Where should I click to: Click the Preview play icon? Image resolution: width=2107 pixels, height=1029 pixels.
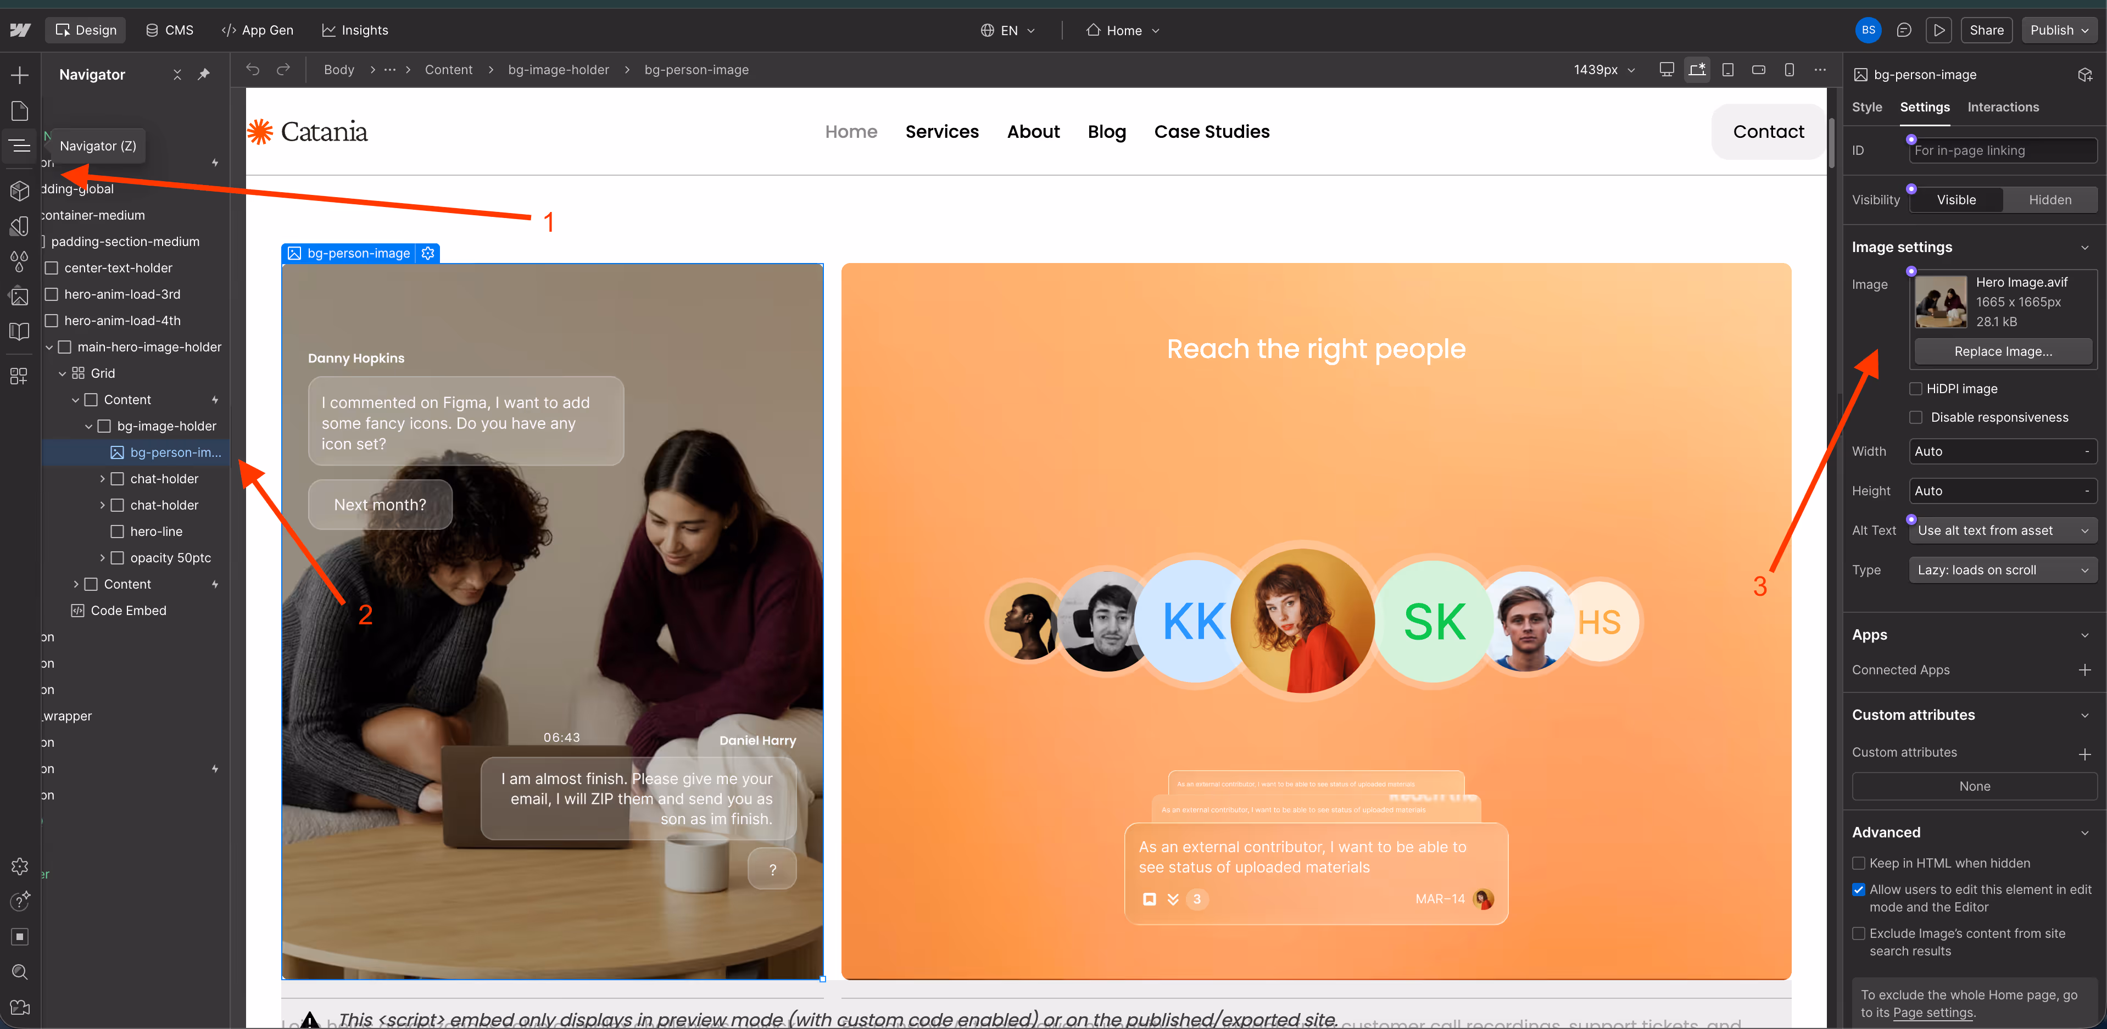click(x=1938, y=30)
